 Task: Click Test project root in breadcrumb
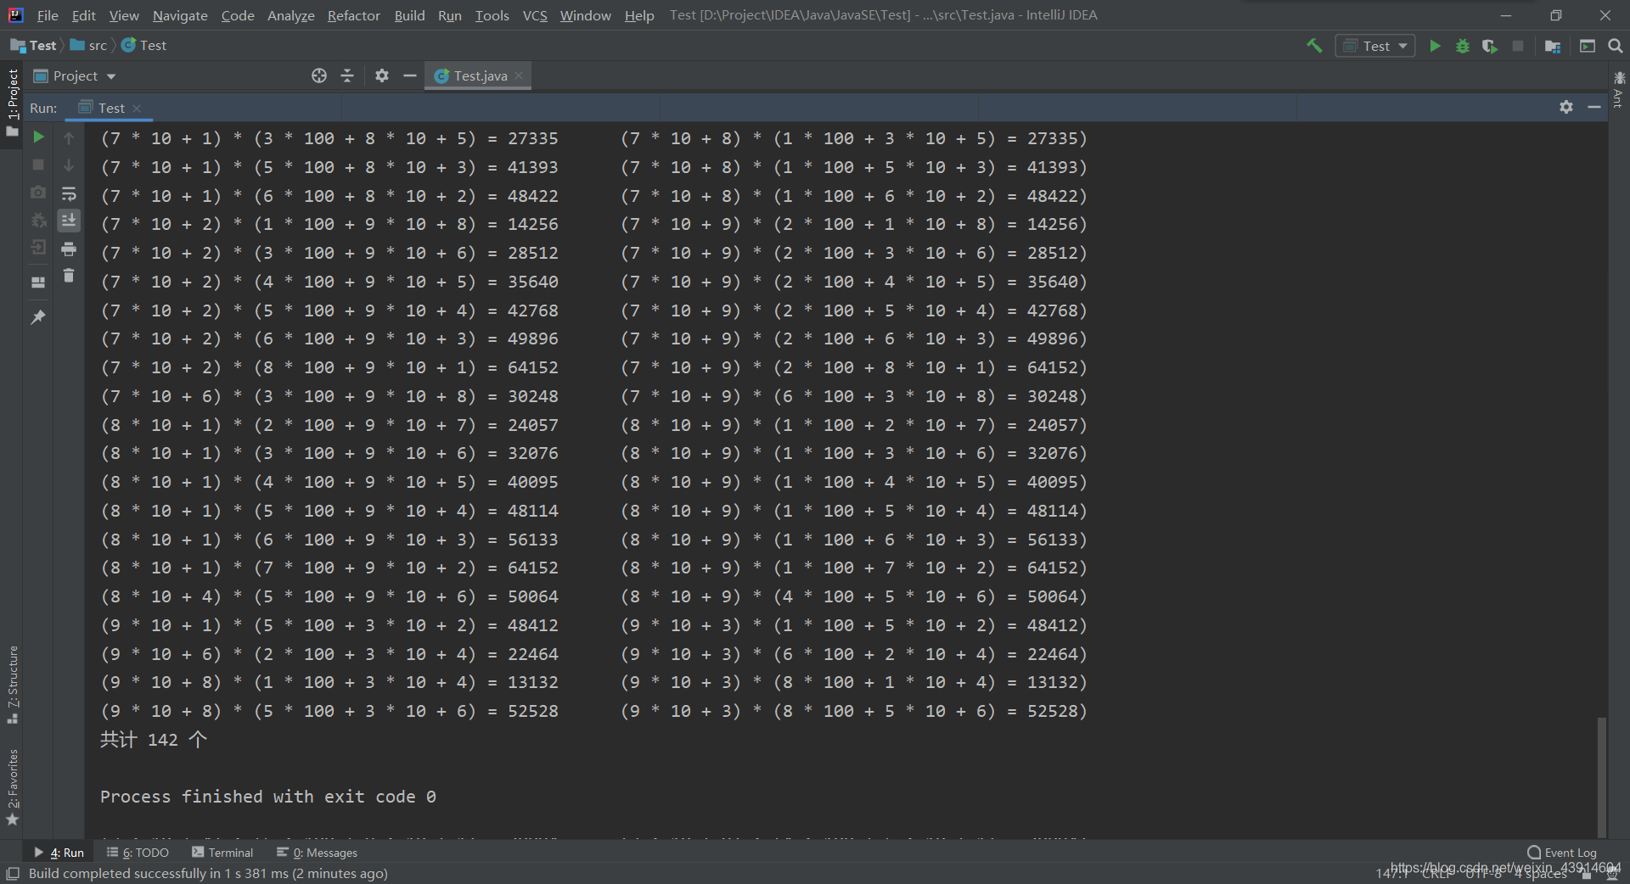point(34,46)
